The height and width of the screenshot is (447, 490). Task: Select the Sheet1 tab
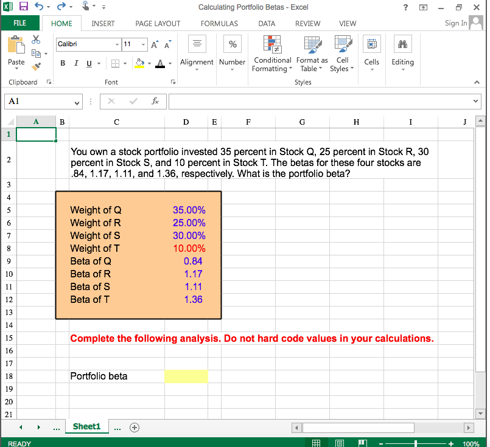coord(86,426)
